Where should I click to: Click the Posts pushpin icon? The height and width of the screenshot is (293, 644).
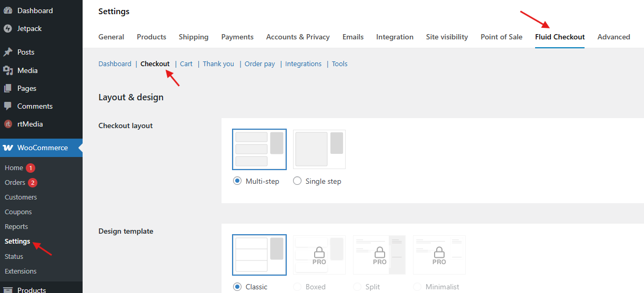8,52
